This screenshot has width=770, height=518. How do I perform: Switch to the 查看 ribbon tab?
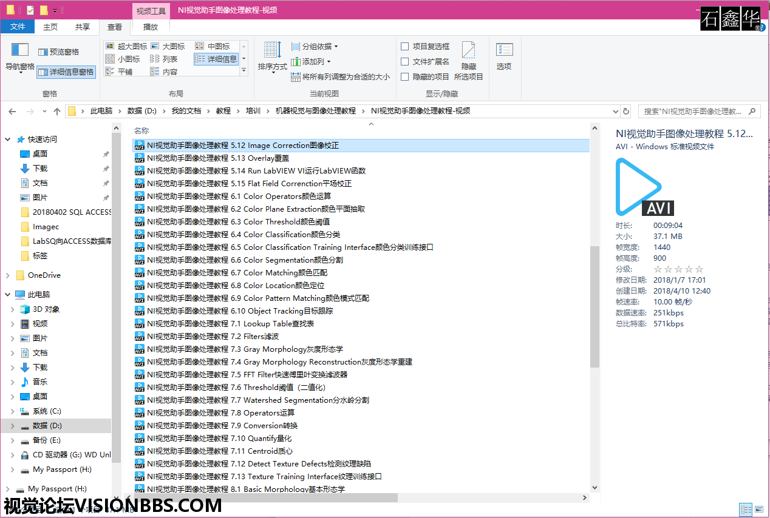pos(115,27)
